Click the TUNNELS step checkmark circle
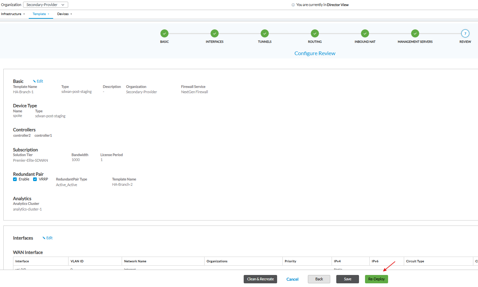478x287 pixels. click(265, 33)
